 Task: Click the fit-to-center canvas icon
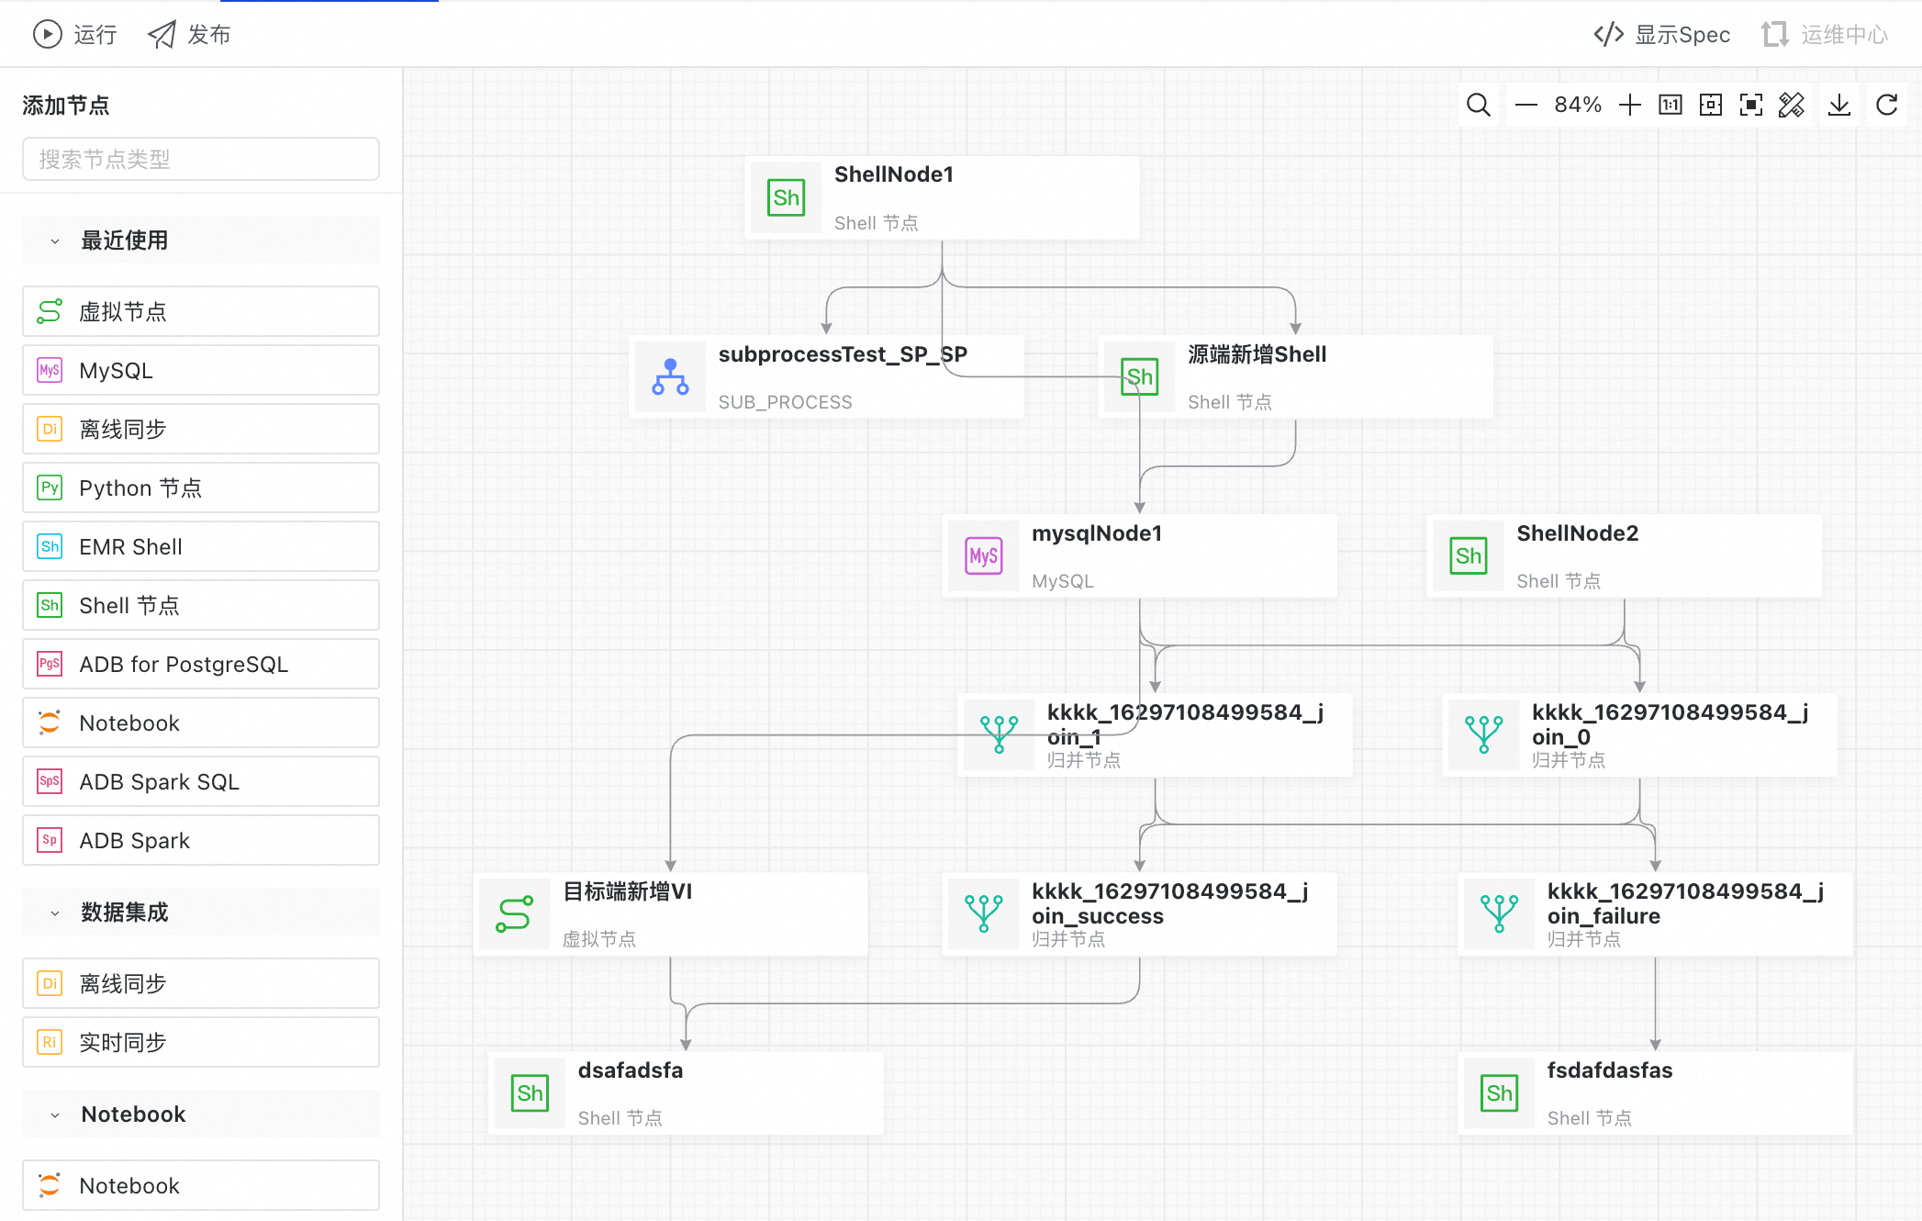click(x=1710, y=105)
